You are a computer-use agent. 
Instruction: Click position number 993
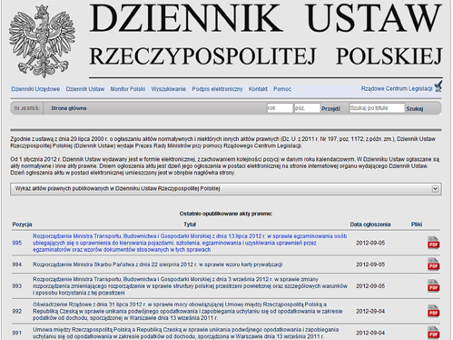pyautogui.click(x=17, y=286)
